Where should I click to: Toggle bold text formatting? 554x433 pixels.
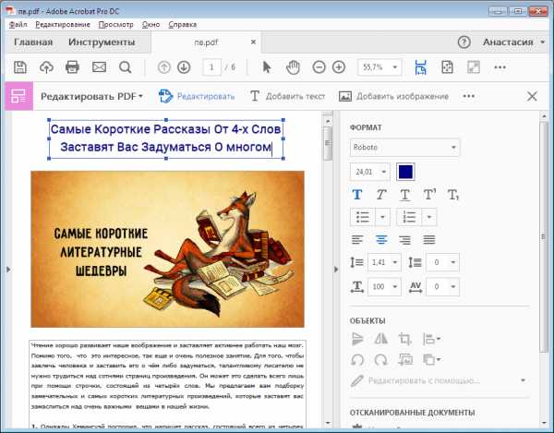357,195
